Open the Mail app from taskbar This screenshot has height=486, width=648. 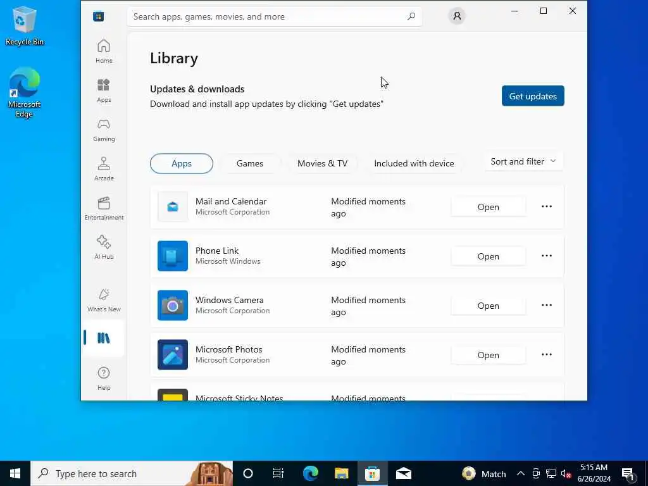[x=403, y=473]
